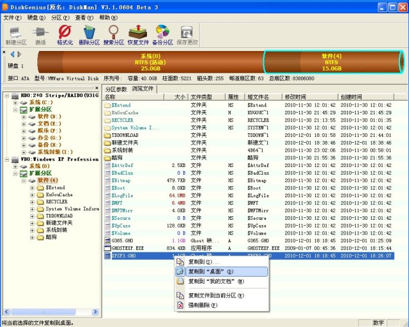This screenshot has height=327, width=409.
Task: Click the tree panel horizontal scrollbar thumb
Action: (43, 312)
